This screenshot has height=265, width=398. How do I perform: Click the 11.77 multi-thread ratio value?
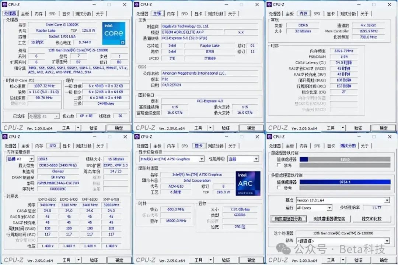tap(377, 208)
